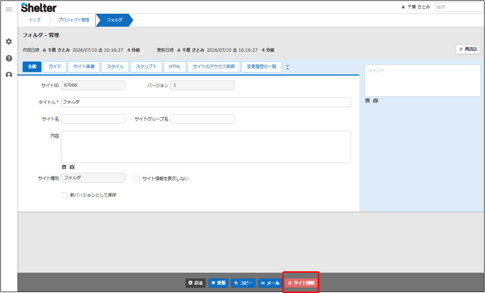
Task: Open the スタイル tab
Action: pos(115,67)
